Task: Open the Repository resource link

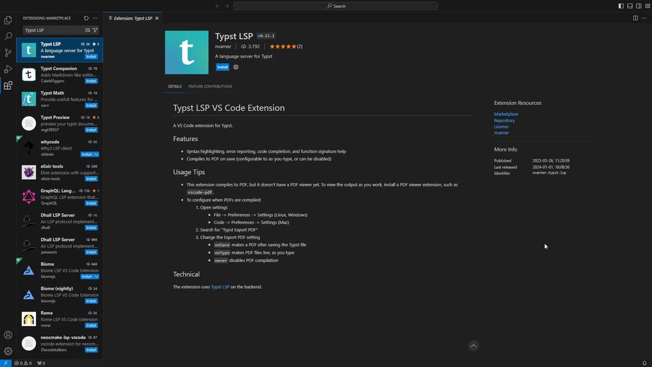Action: tap(505, 121)
